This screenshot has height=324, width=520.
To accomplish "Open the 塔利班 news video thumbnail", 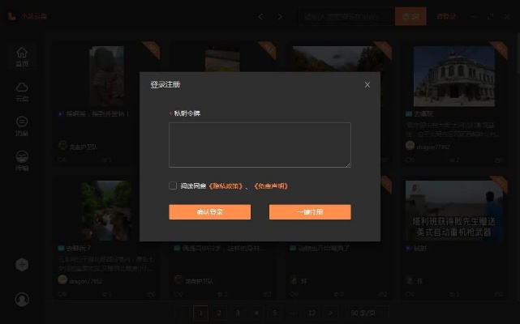I will pos(454,211).
